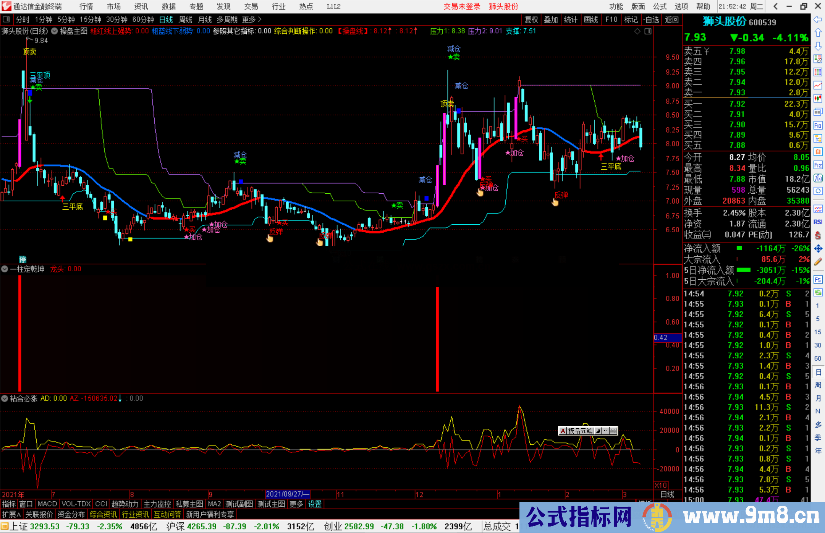
Task: Toggle the diamond marker at chart top right
Action: [x=637, y=31]
